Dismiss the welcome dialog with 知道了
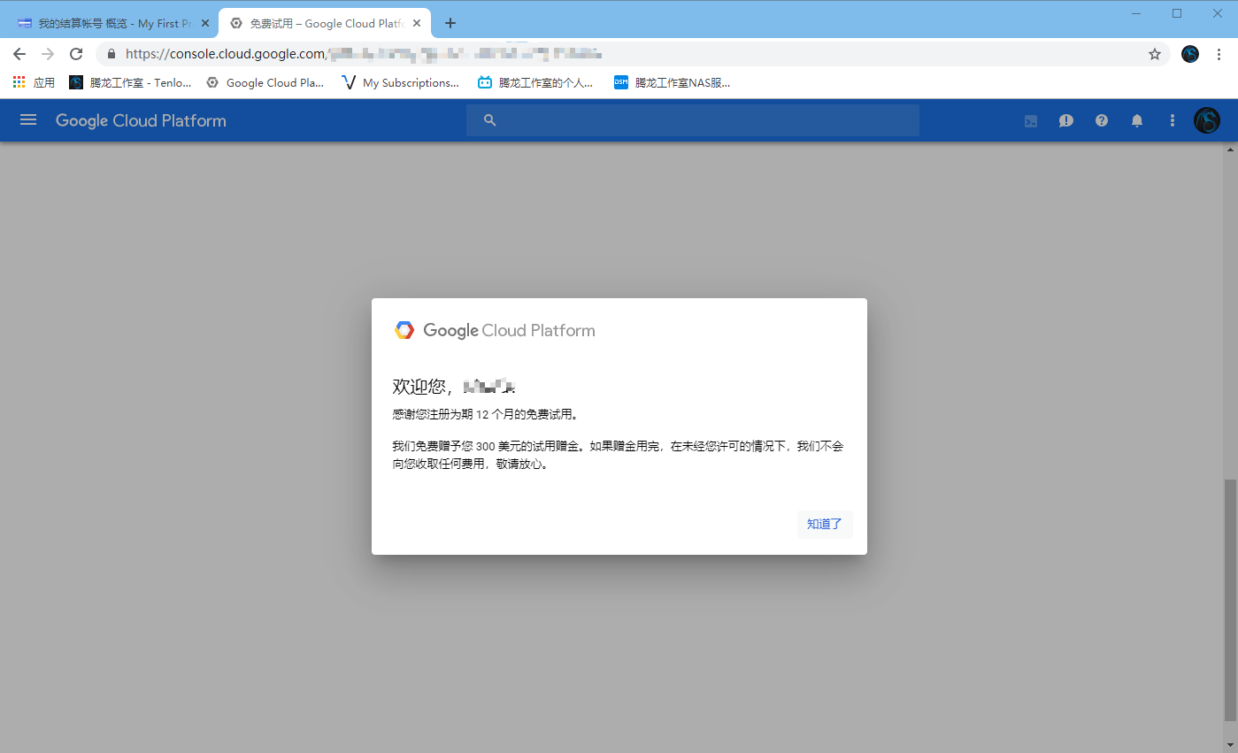 (x=825, y=524)
